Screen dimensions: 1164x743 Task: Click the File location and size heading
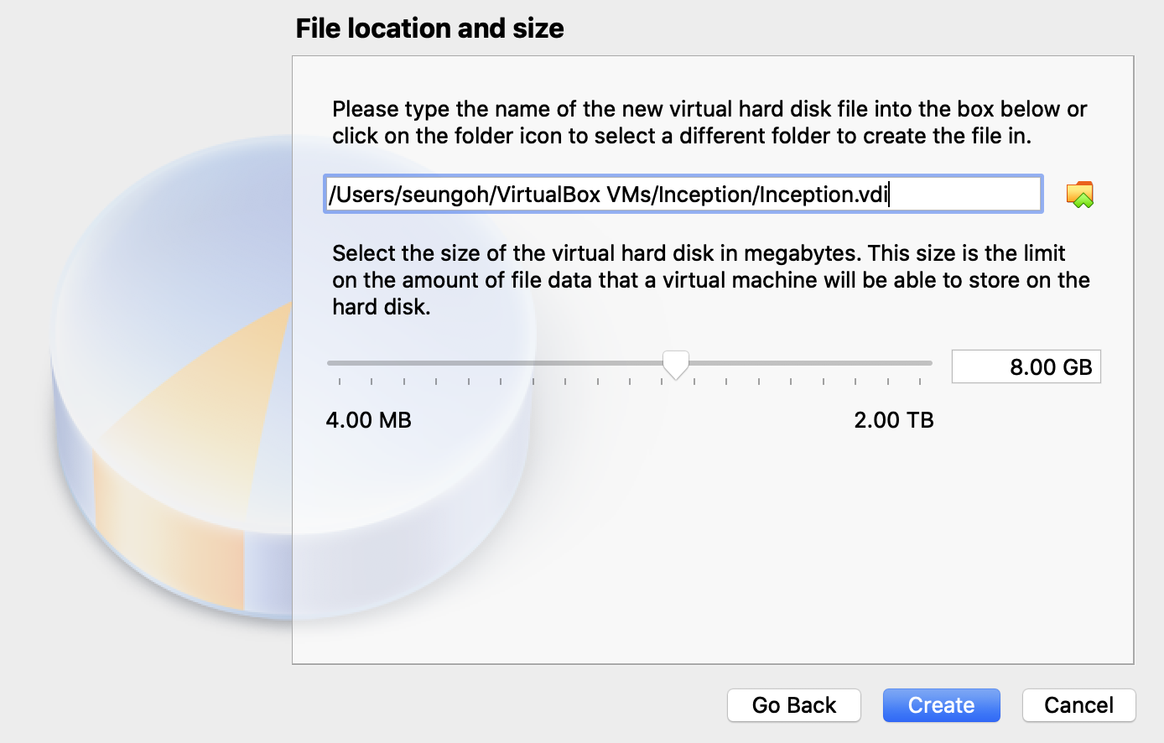[x=429, y=29]
